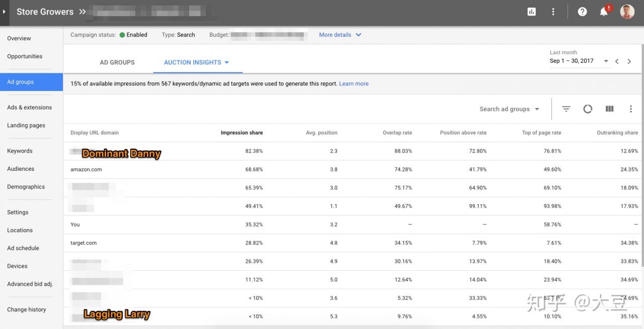Click the Sep 1 – 30, 2017 date text
This screenshot has height=329, width=644.
point(572,61)
